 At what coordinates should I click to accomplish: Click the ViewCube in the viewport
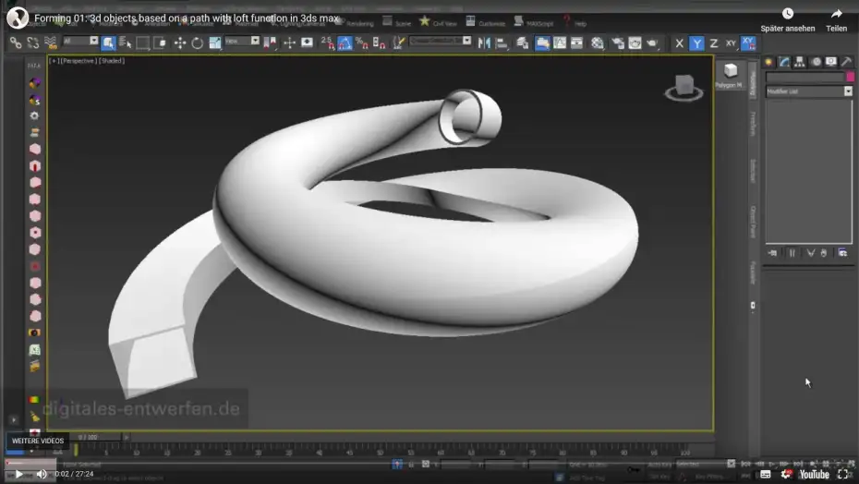[x=684, y=88]
